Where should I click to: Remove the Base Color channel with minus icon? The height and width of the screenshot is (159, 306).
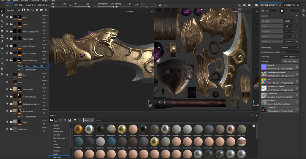point(297,21)
